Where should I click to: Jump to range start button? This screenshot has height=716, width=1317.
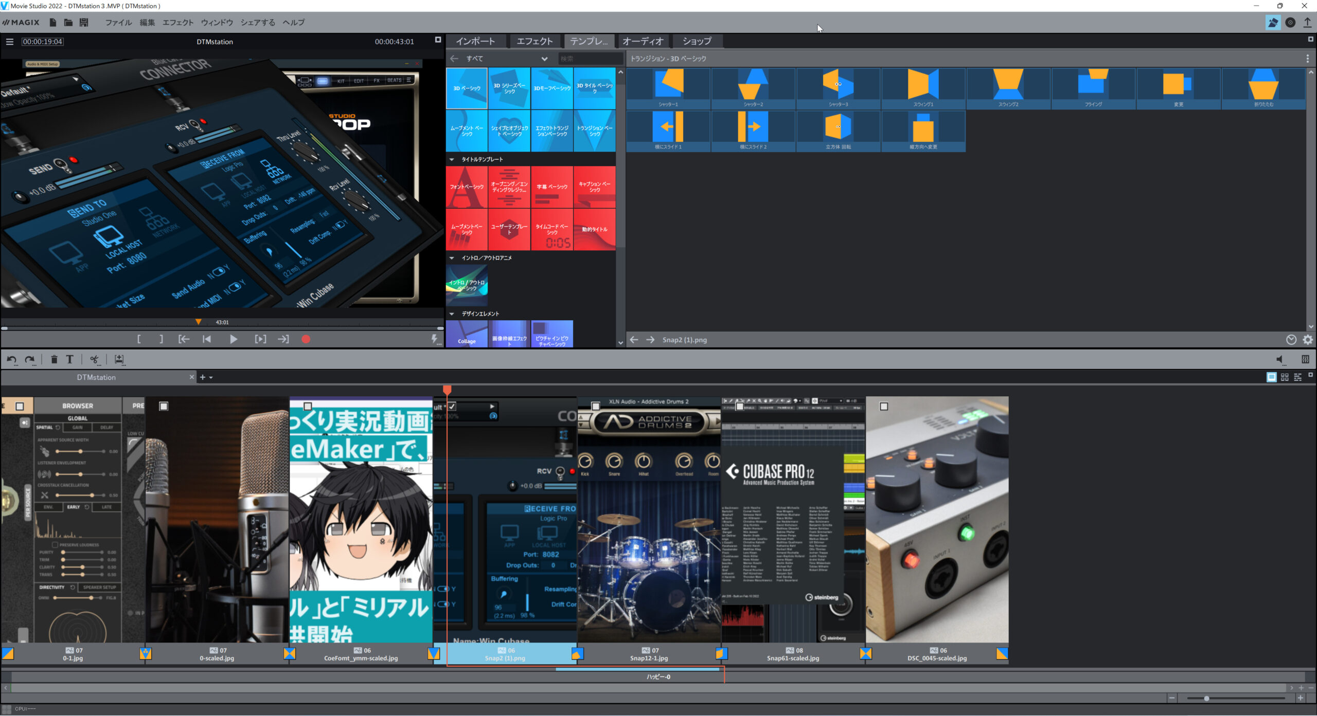[x=184, y=339]
